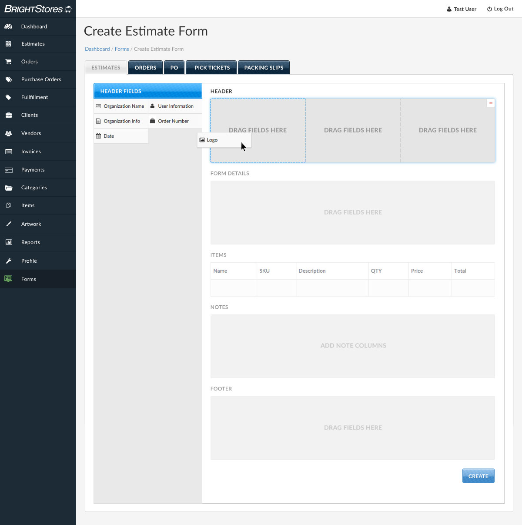
Task: Follow the Forms breadcrumb link
Action: [122, 49]
